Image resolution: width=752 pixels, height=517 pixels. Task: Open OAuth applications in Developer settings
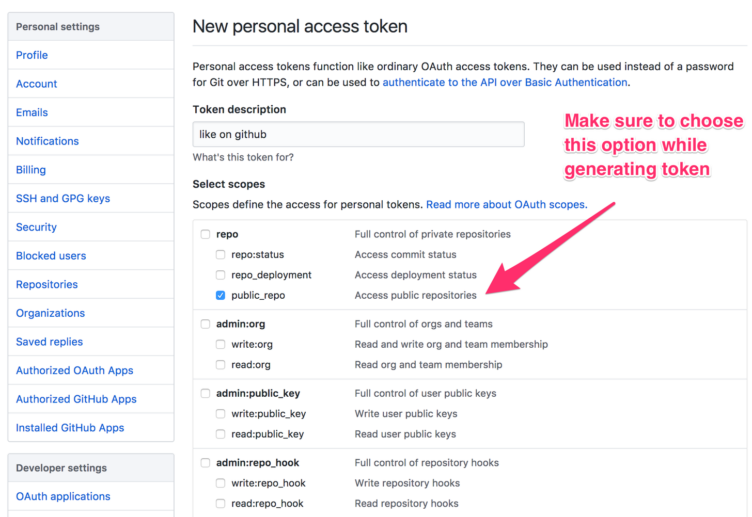pyautogui.click(x=63, y=496)
